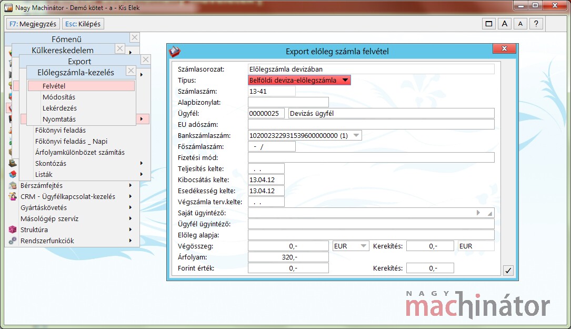Open CRM - Ügyfélkapcsolat-kezelés menu item
The width and height of the screenshot is (571, 329).
pos(68,196)
